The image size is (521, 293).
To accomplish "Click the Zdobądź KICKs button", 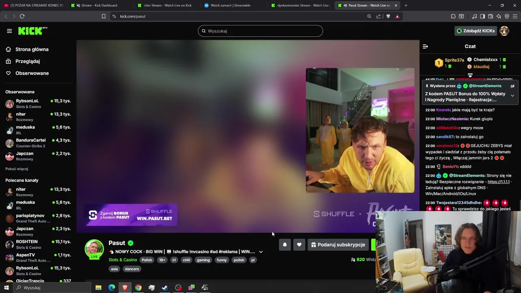I will click(476, 31).
